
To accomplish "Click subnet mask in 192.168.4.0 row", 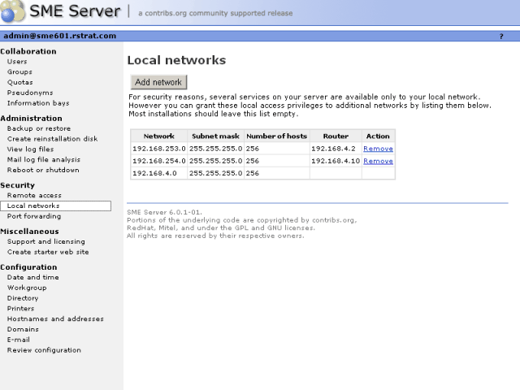I will coord(215,173).
